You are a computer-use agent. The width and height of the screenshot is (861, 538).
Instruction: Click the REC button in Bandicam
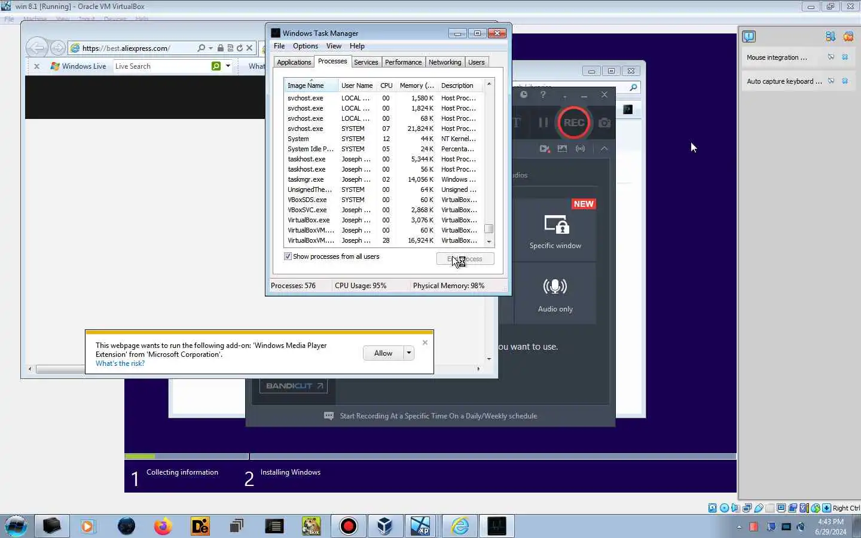(574, 123)
